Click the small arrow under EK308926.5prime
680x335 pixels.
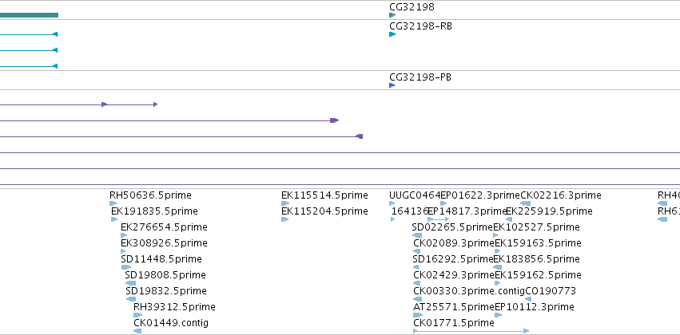(x=123, y=251)
